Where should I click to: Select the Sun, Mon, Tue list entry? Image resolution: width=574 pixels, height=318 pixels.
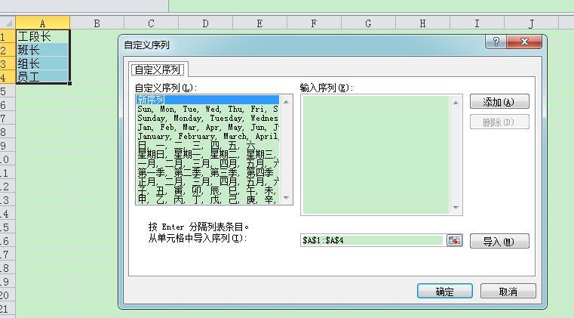point(207,109)
